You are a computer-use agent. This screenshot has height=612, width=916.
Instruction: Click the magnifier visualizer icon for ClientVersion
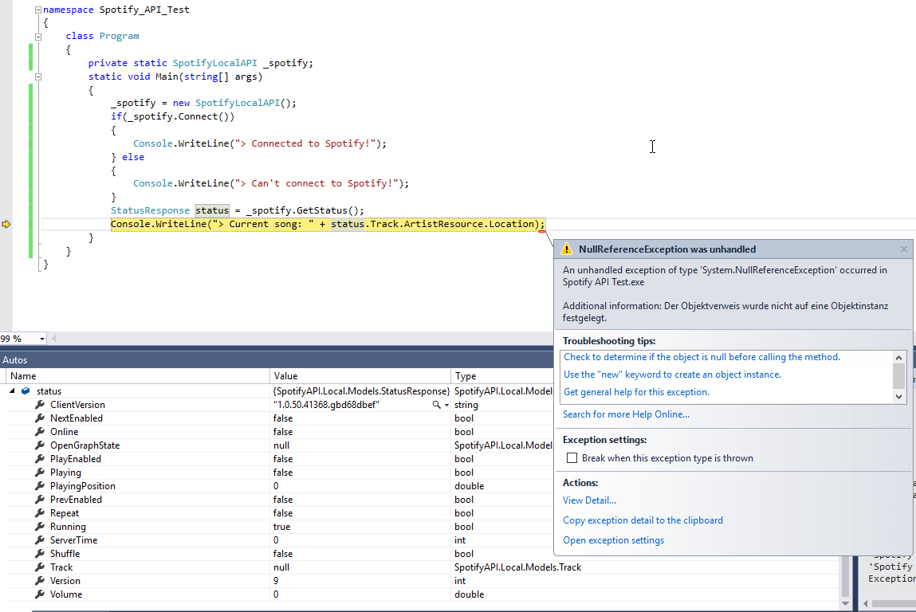point(436,405)
